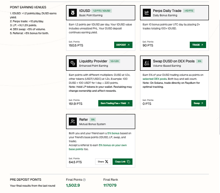Click the 117079 final rank value

pyautogui.click(x=110, y=185)
